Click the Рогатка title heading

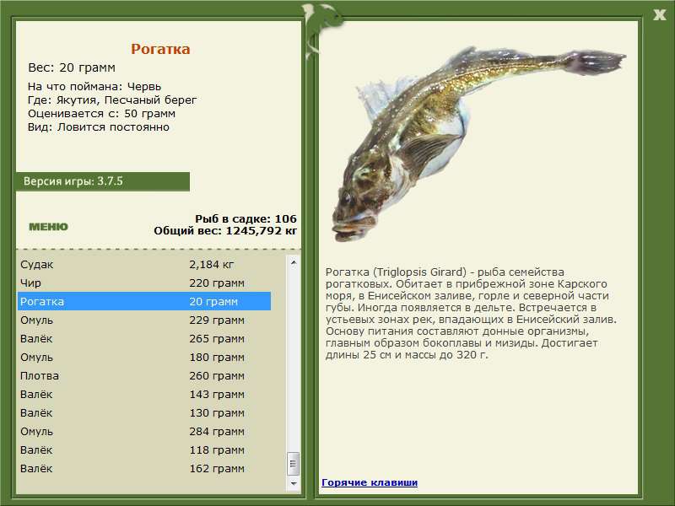tap(160, 49)
